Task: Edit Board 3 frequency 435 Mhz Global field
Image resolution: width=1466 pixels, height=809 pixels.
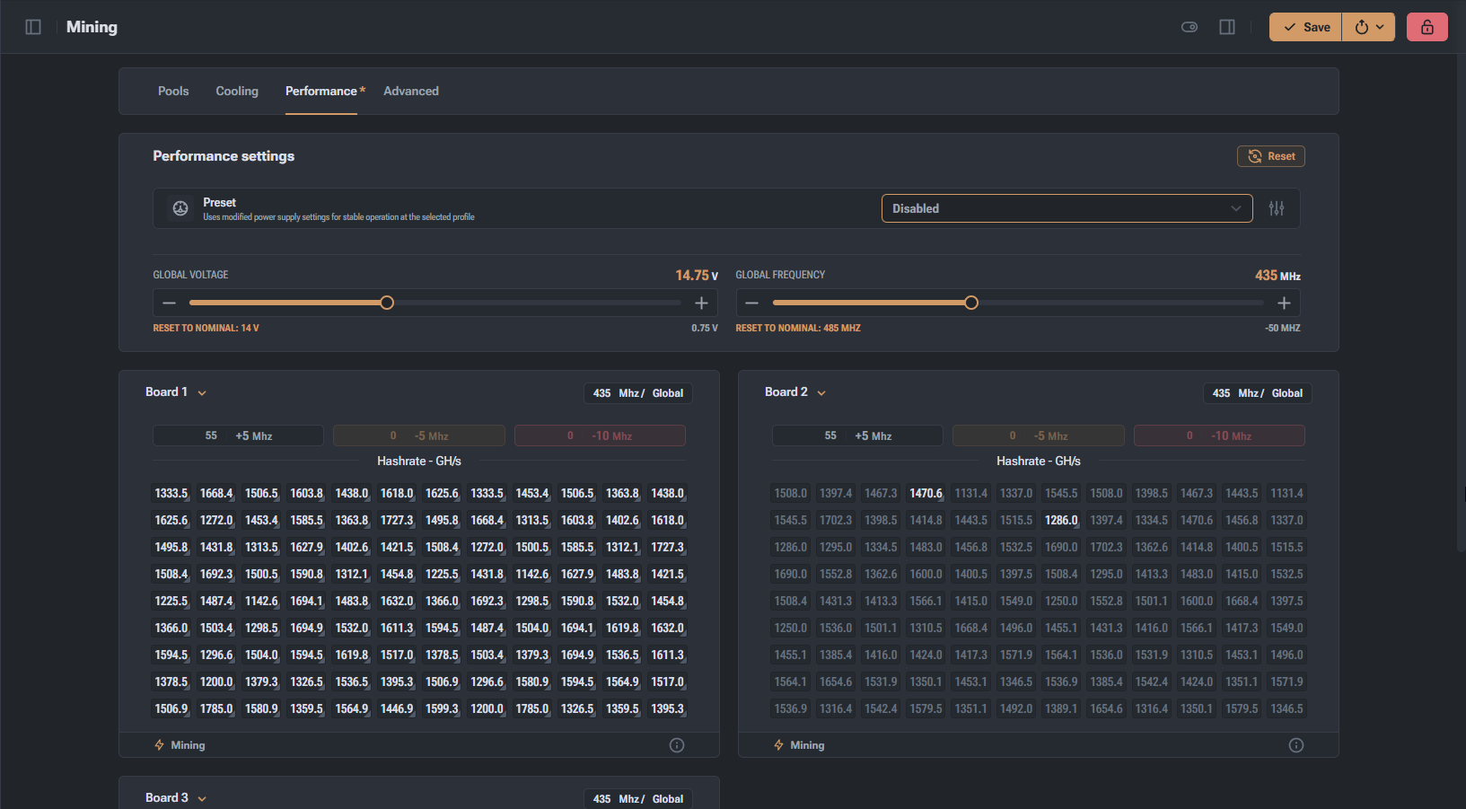Action: [x=638, y=798]
